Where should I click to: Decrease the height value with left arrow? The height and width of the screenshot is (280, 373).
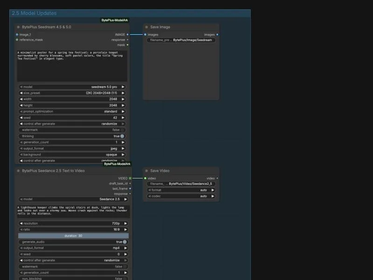tap(21, 105)
